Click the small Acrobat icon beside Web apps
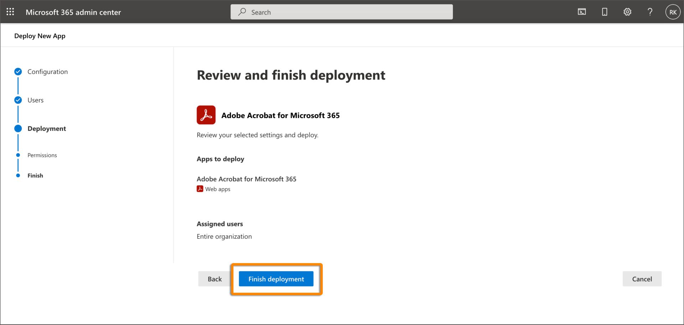Image resolution: width=684 pixels, height=325 pixels. click(200, 189)
